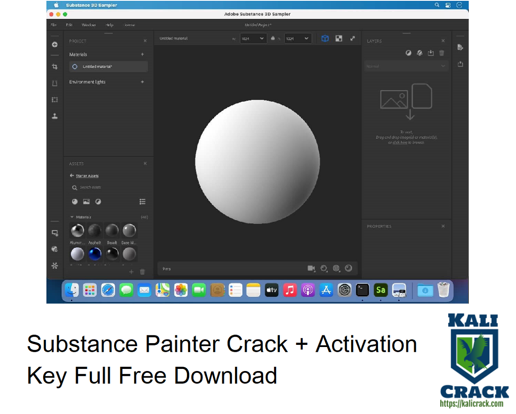Open the geometry shape selector in viewport footer
The width and height of the screenshot is (516, 414).
coord(324,268)
